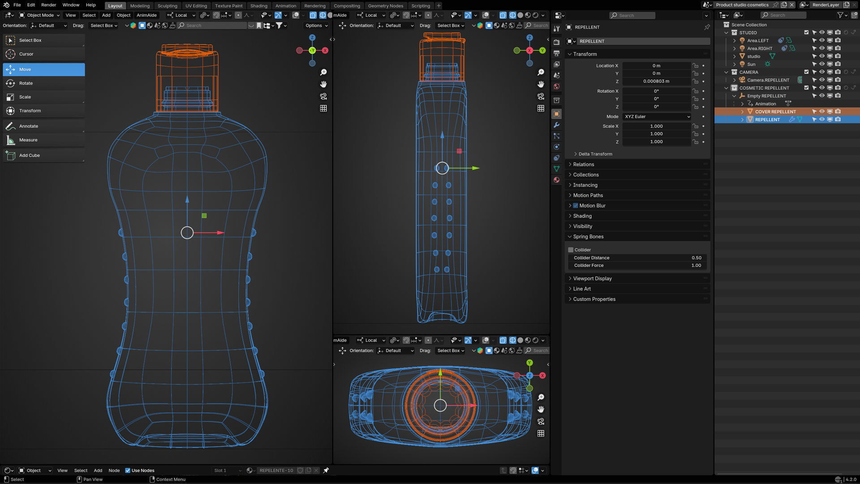
Task: Adjust the Collider Distance slider
Action: (x=637, y=258)
